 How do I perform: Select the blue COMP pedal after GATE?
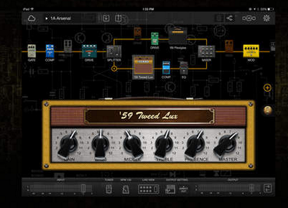(x=50, y=51)
